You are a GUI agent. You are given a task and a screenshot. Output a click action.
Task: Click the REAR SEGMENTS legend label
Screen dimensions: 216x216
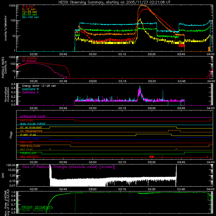[36, 210]
